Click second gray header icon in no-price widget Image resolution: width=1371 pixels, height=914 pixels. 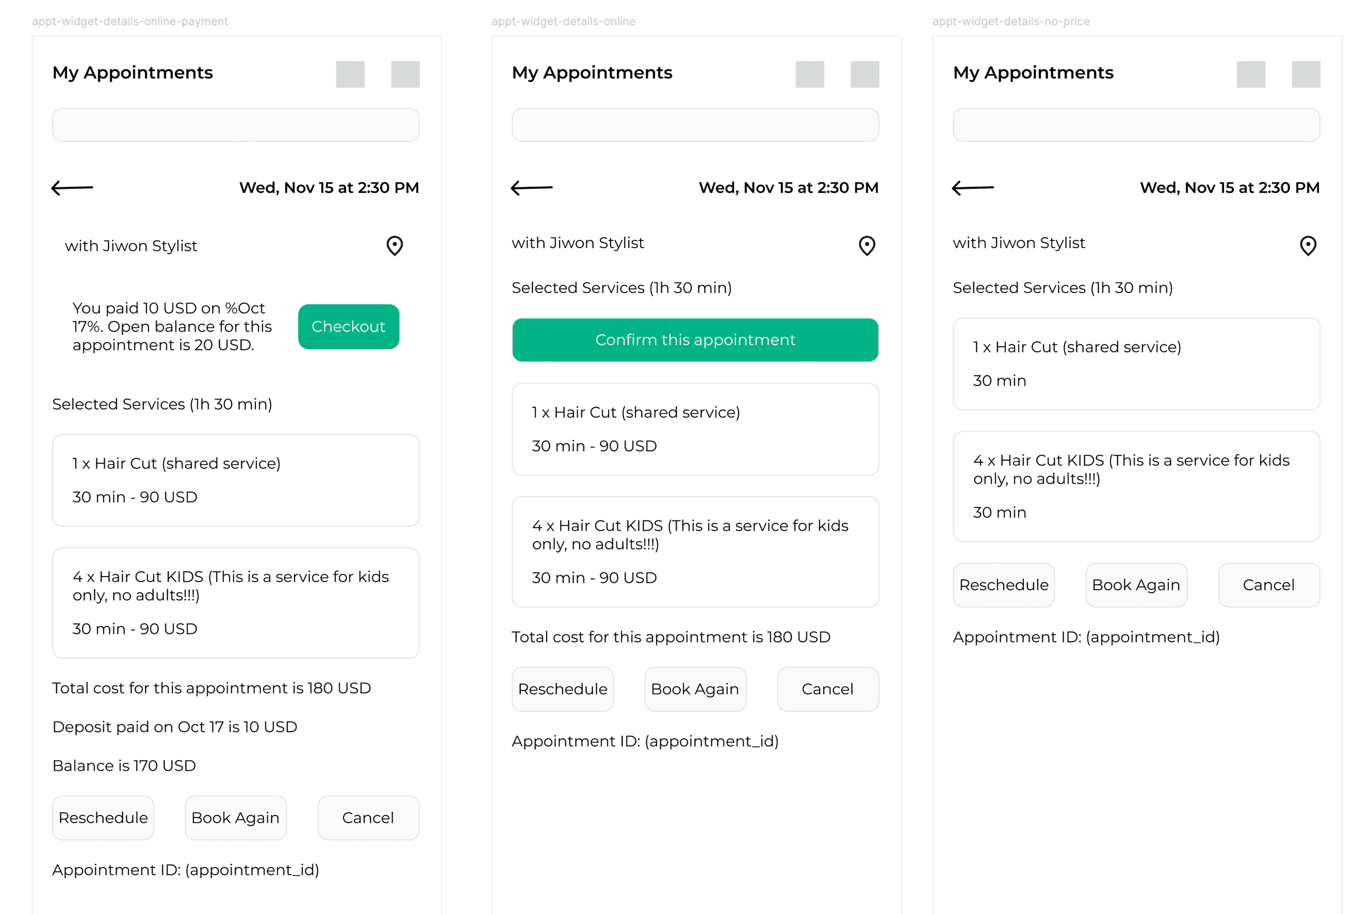point(1306,74)
